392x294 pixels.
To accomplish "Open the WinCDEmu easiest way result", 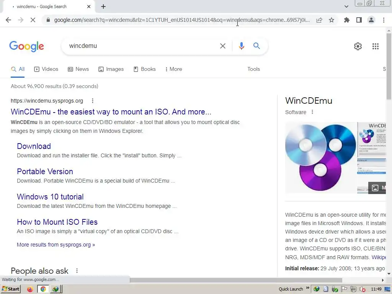I will [x=111, y=112].
